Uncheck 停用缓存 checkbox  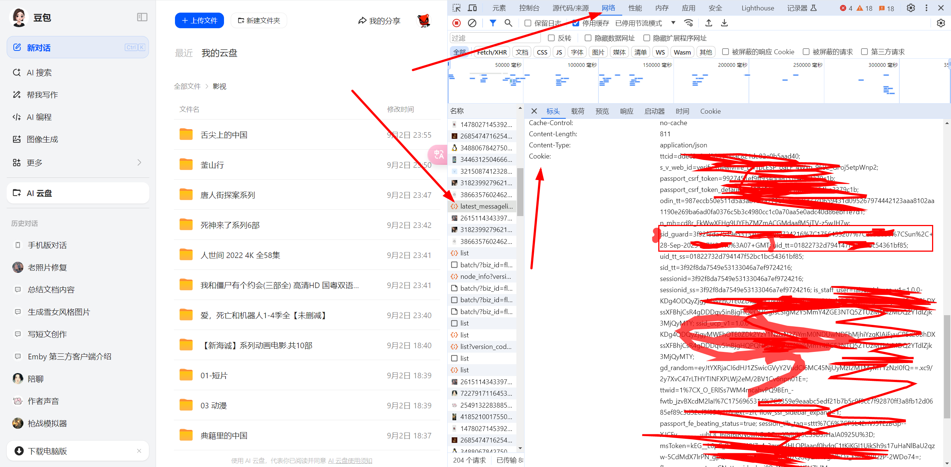[576, 23]
